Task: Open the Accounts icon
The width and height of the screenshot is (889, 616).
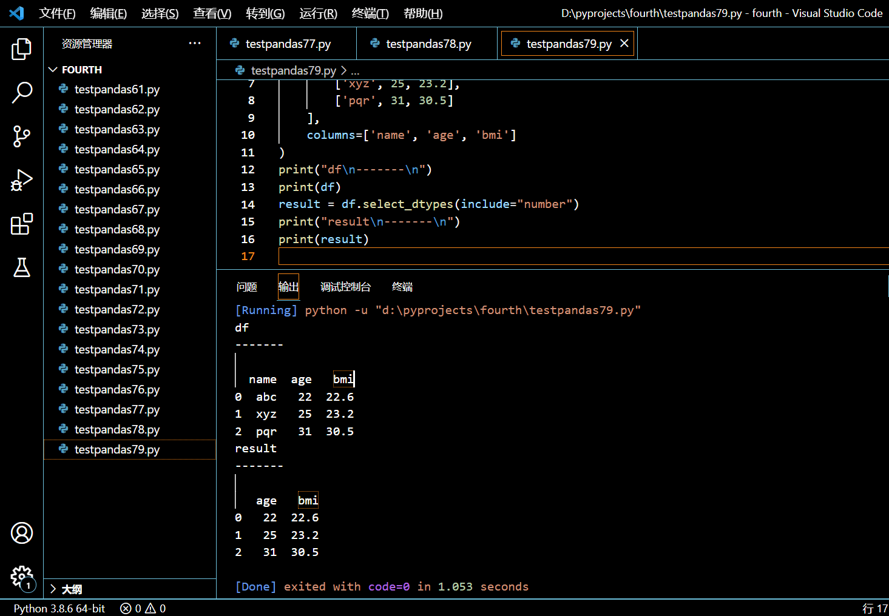Action: coord(21,533)
